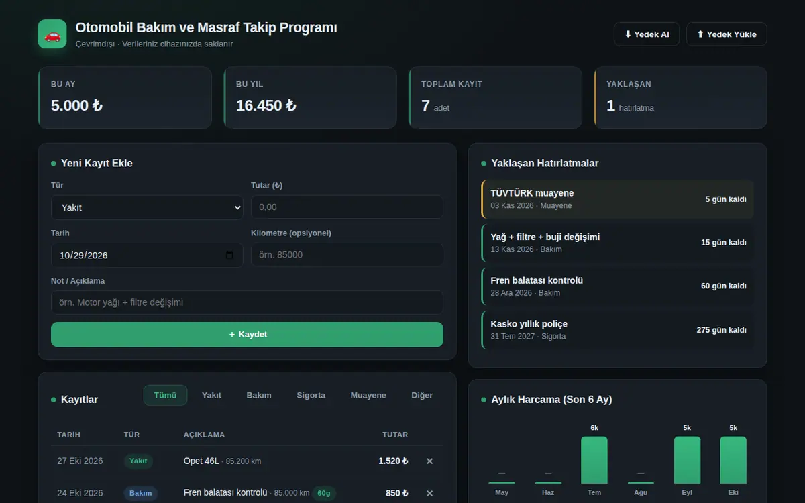Click the BU YIL summary card

(310, 98)
